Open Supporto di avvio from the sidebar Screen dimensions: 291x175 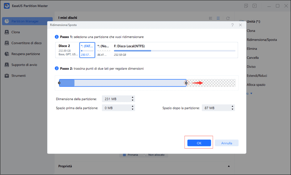(21, 65)
